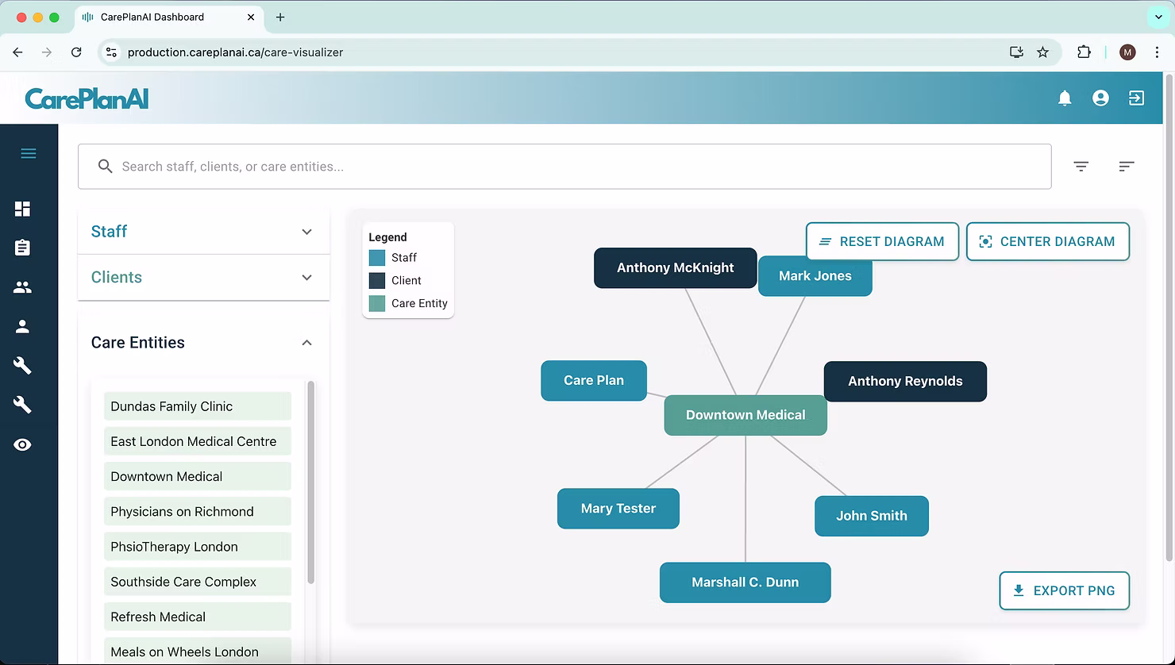Open the notifications bell icon
The image size is (1175, 665).
pyautogui.click(x=1065, y=98)
